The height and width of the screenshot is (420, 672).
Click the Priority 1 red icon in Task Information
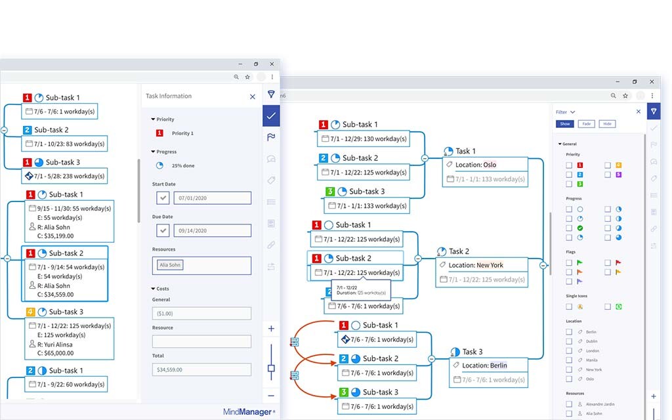point(159,133)
